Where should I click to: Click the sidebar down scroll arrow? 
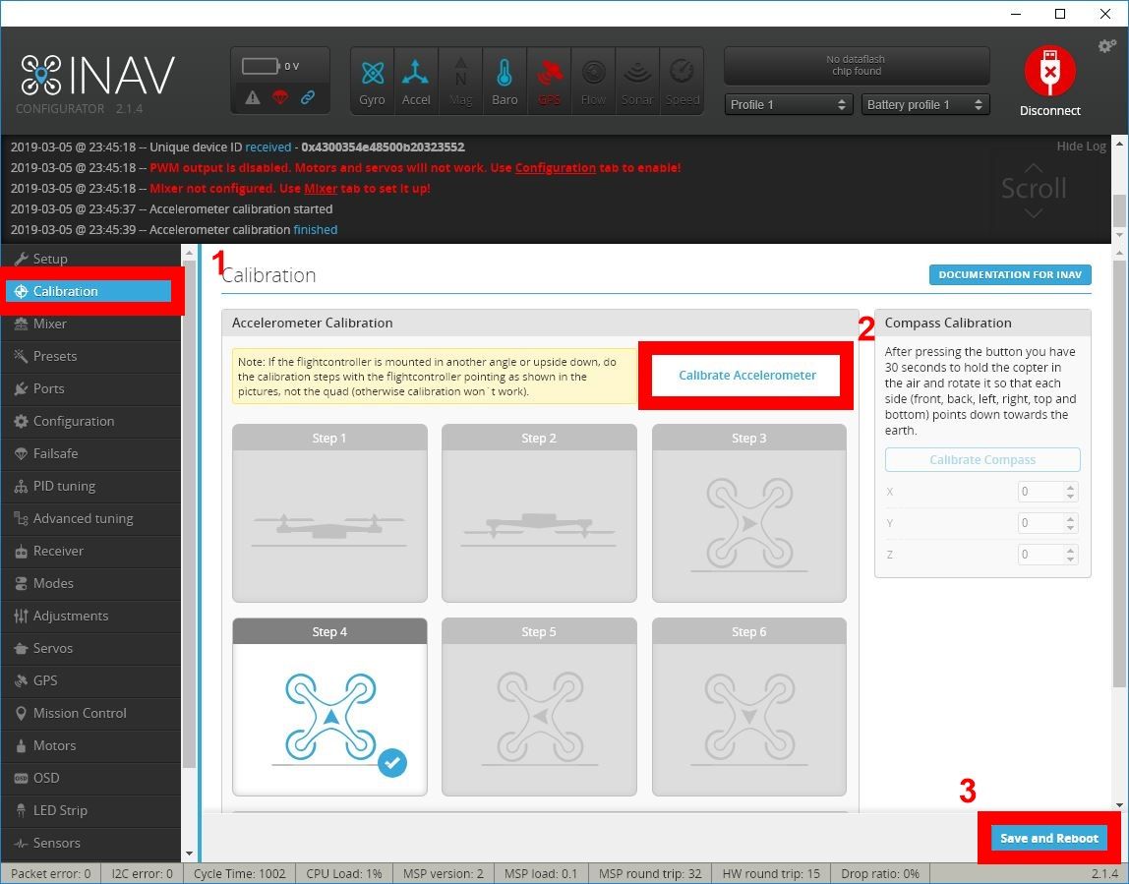point(190,854)
